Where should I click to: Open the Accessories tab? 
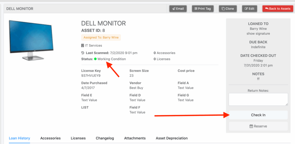point(50,138)
